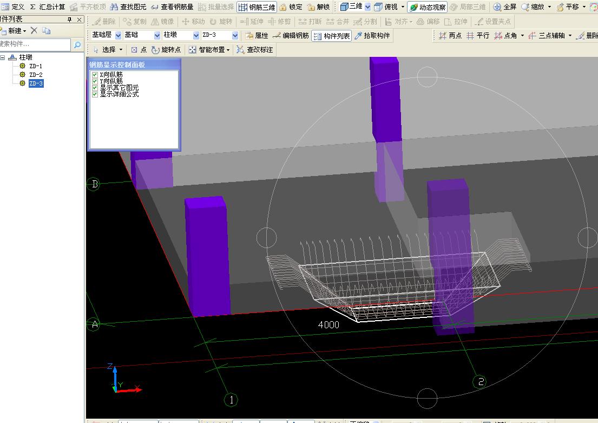
Task: Open 基础层 floor dropdown
Action: (x=118, y=35)
